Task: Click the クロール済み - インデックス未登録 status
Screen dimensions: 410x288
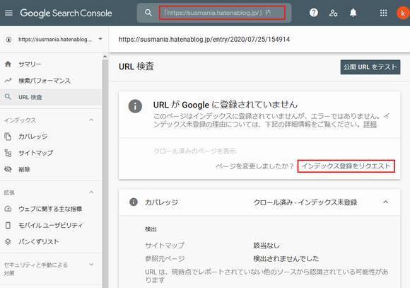Action: click(x=305, y=202)
